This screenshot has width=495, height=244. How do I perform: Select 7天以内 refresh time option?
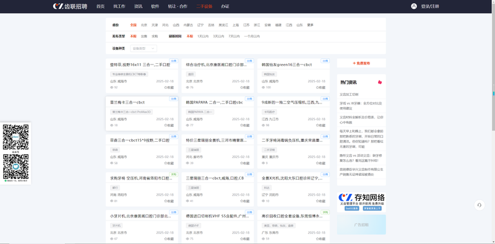pyautogui.click(x=235, y=37)
